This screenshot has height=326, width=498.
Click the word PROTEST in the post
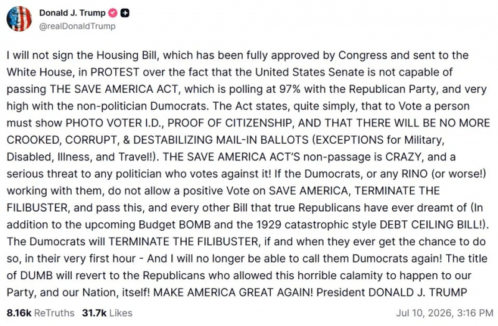[115, 72]
